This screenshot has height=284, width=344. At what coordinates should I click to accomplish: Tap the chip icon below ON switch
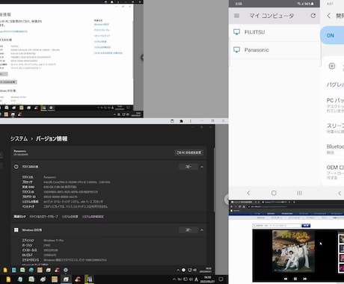[332, 66]
